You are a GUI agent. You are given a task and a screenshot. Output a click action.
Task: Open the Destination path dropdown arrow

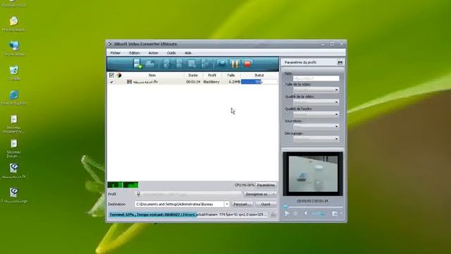(227, 204)
